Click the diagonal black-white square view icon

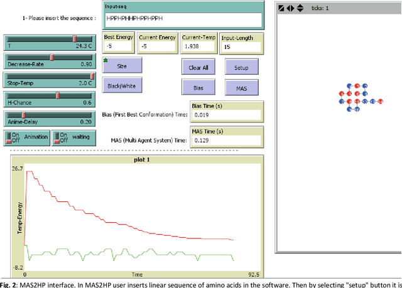point(281,9)
